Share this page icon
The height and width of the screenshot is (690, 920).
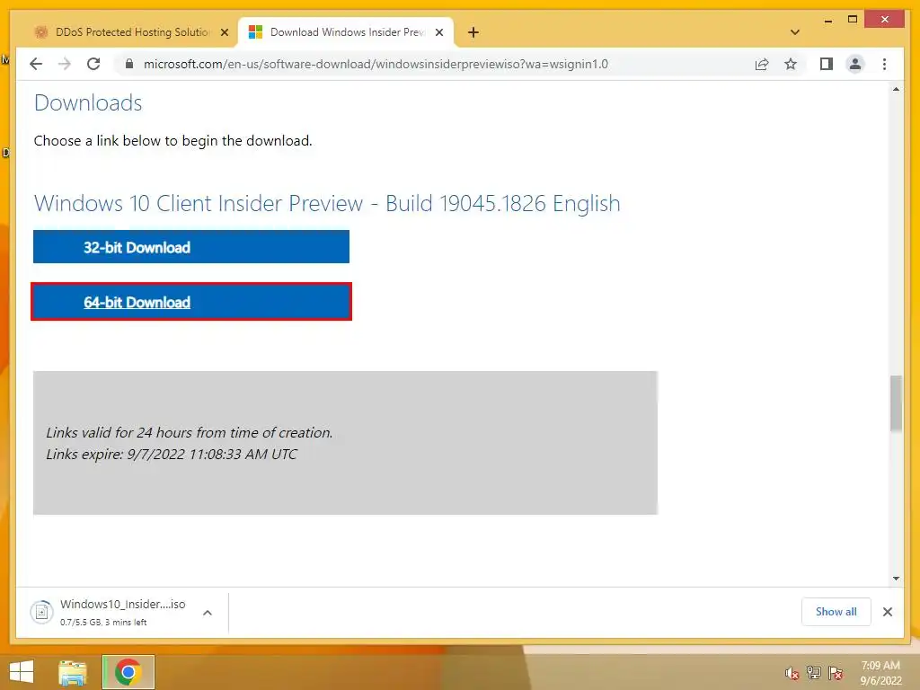pyautogui.click(x=762, y=64)
